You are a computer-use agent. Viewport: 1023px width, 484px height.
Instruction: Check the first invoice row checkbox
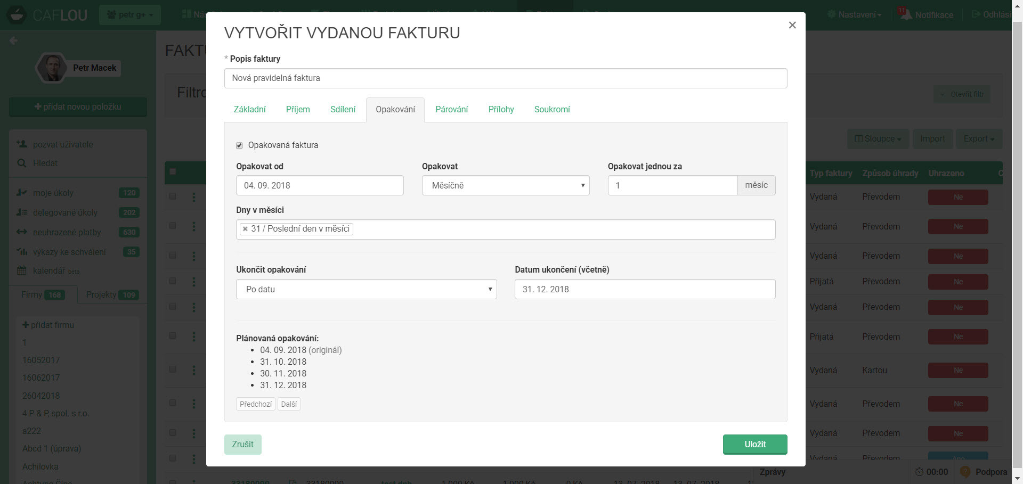click(173, 196)
